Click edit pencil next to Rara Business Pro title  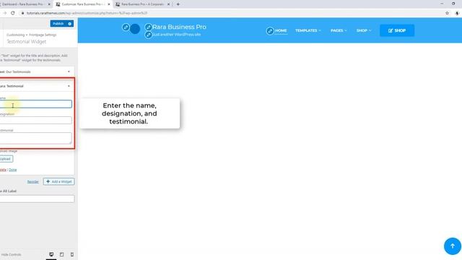(149, 27)
